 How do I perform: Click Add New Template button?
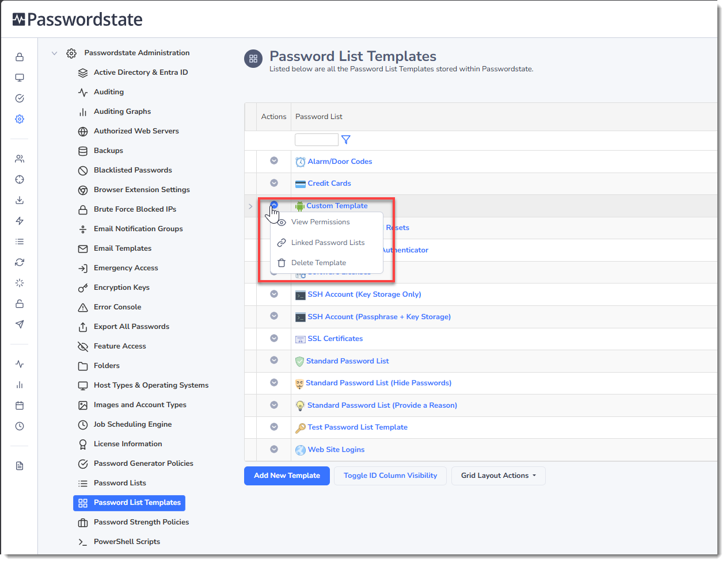click(287, 476)
